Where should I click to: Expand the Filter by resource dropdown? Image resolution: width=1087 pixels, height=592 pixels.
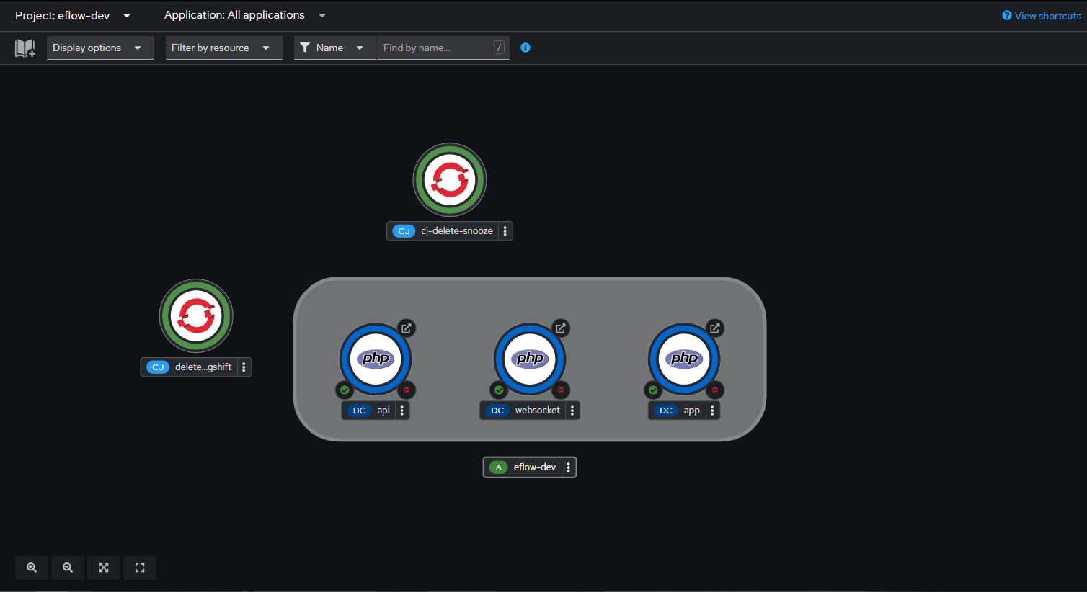[223, 48]
